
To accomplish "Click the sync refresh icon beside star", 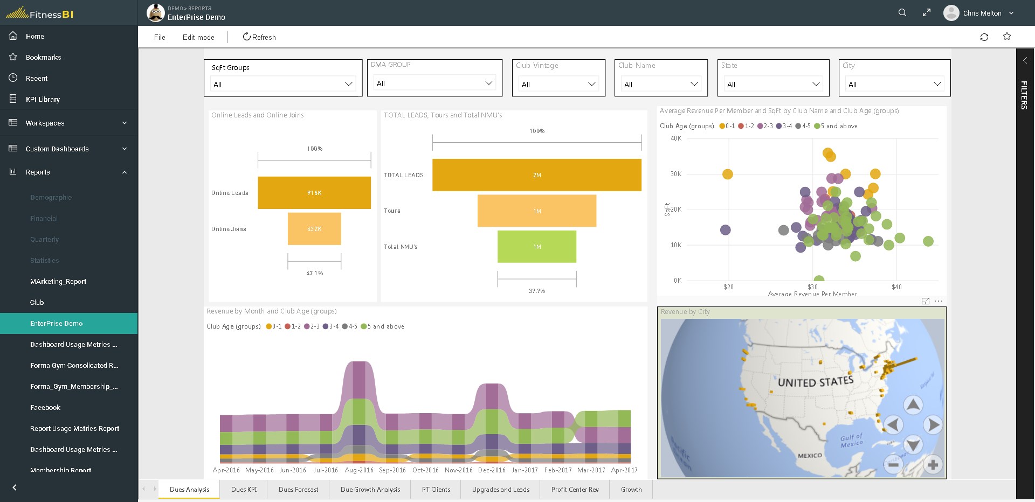I will 984,37.
